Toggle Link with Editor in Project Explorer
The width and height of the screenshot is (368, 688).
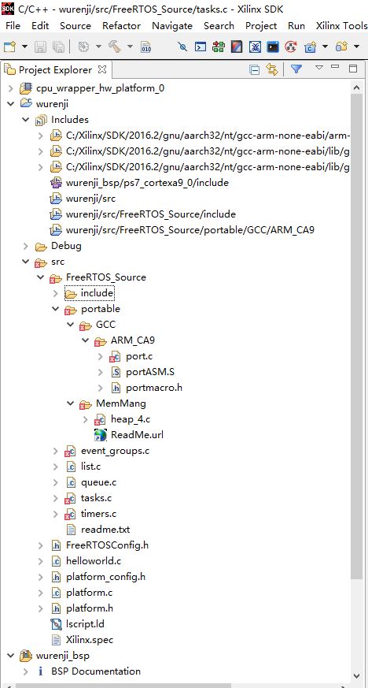272,69
